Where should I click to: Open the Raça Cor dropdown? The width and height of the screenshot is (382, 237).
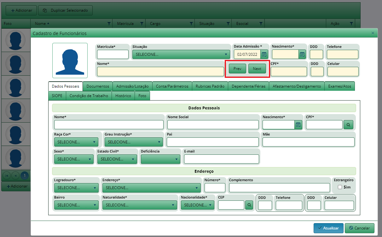[x=76, y=142]
